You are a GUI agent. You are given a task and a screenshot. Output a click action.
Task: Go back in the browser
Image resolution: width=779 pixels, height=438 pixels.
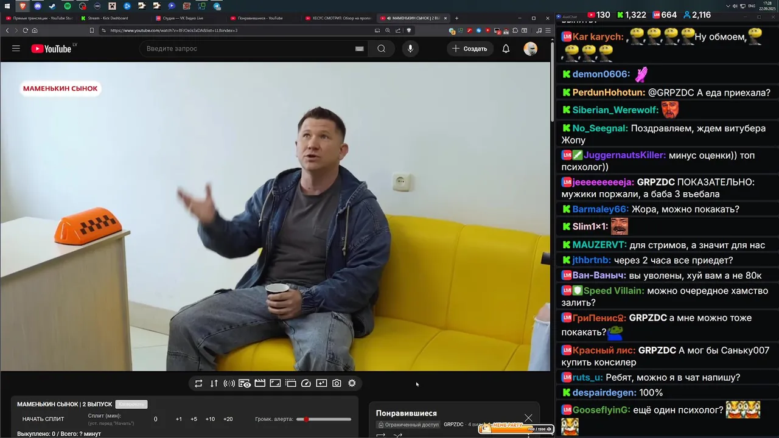click(x=7, y=30)
